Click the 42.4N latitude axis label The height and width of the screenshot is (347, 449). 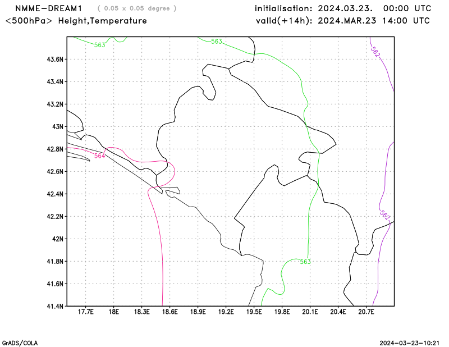[55, 194]
